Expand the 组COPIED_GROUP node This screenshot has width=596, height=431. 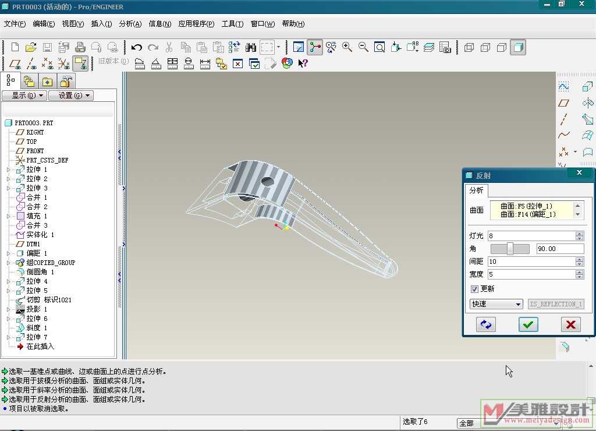[x=8, y=263]
